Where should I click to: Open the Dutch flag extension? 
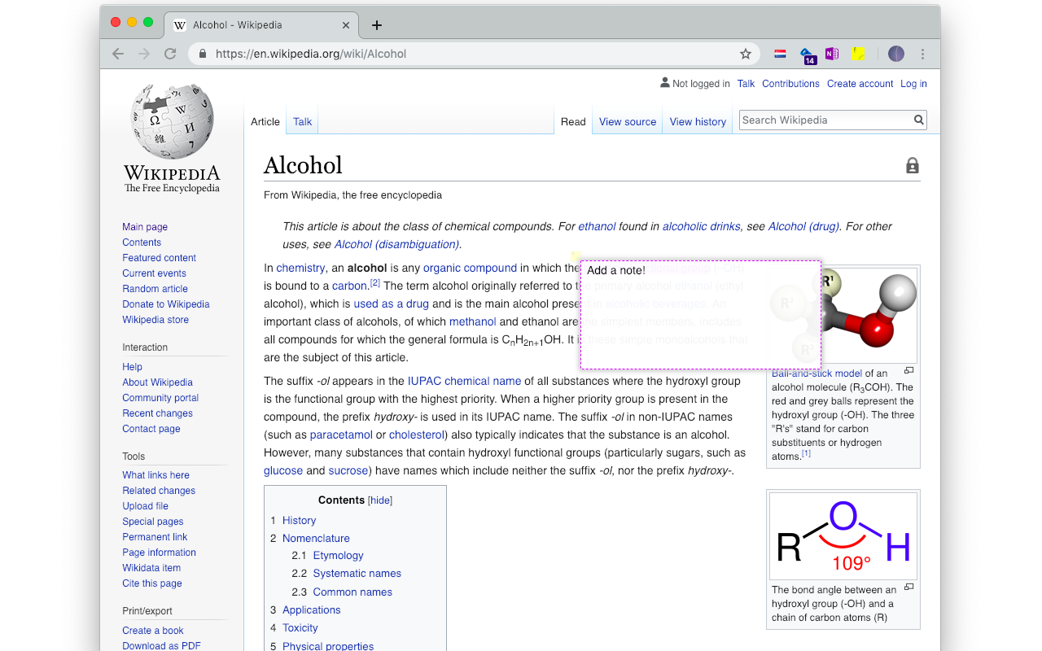pos(780,54)
